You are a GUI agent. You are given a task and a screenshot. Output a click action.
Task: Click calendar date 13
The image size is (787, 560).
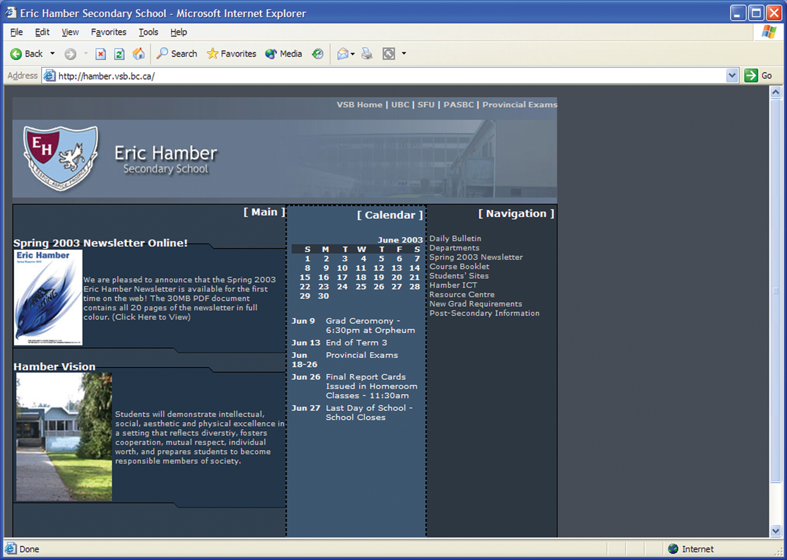[x=397, y=268]
